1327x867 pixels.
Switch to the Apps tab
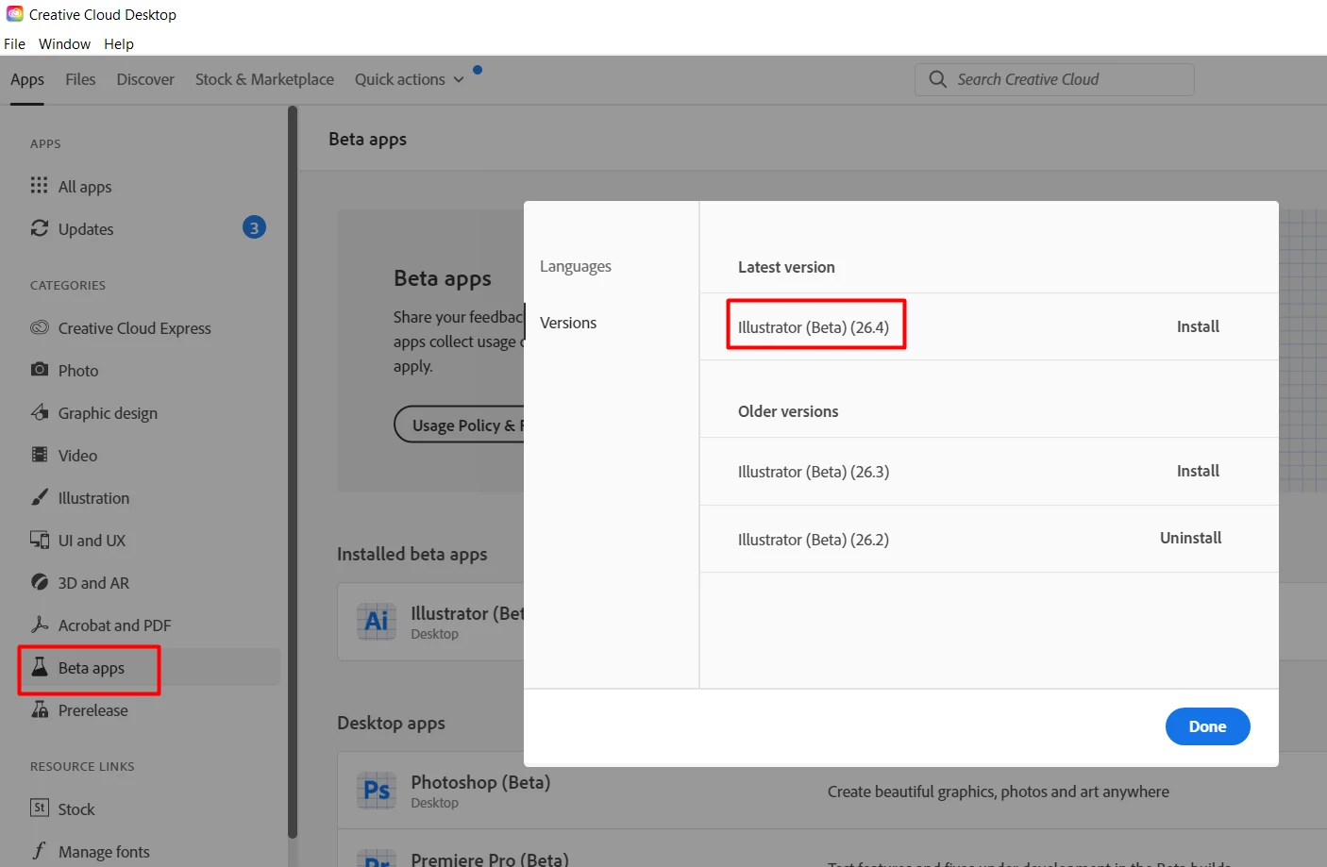[27, 79]
